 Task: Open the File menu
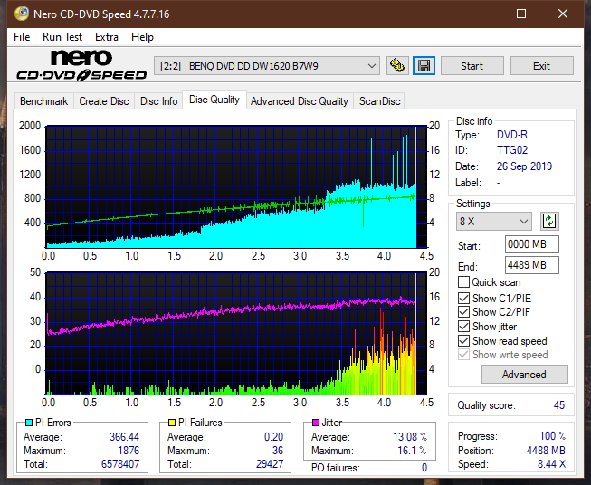pos(22,37)
